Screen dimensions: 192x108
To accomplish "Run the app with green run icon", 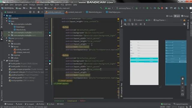I will coord(136,8).
